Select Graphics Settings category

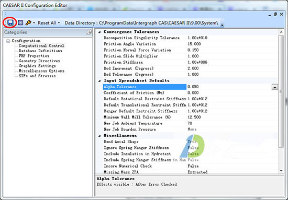coord(37,66)
